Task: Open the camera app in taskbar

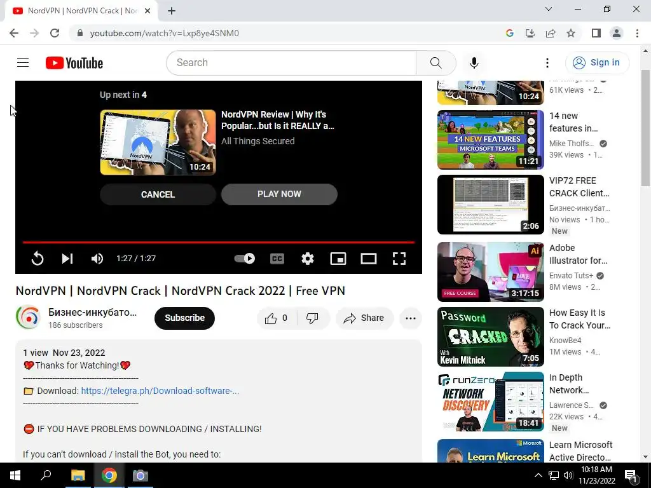Action: coord(140,475)
